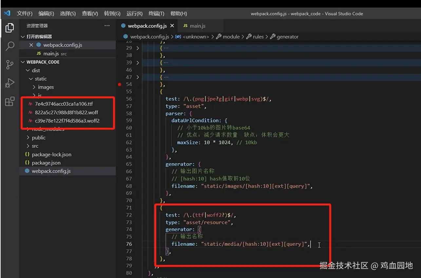This screenshot has width=421, height=278.
Task: Open package.json from the file tree
Action: click(x=46, y=163)
